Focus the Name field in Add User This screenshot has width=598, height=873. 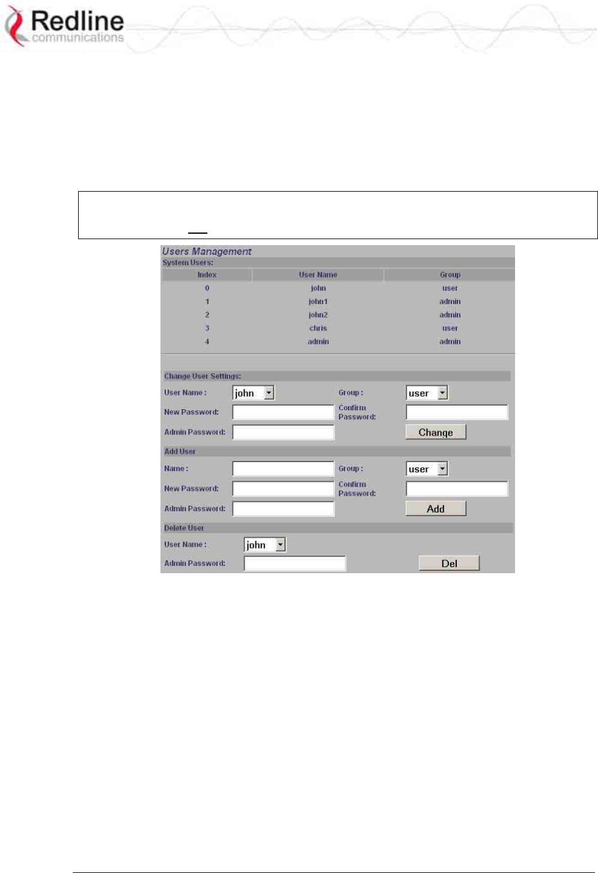283,469
